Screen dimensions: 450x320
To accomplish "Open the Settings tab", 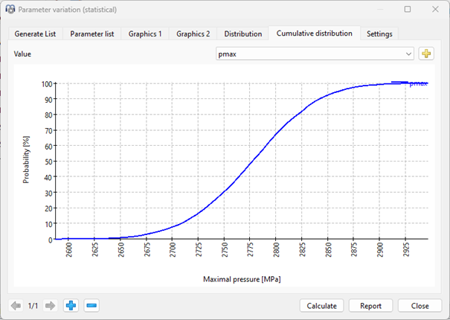I will coord(379,34).
